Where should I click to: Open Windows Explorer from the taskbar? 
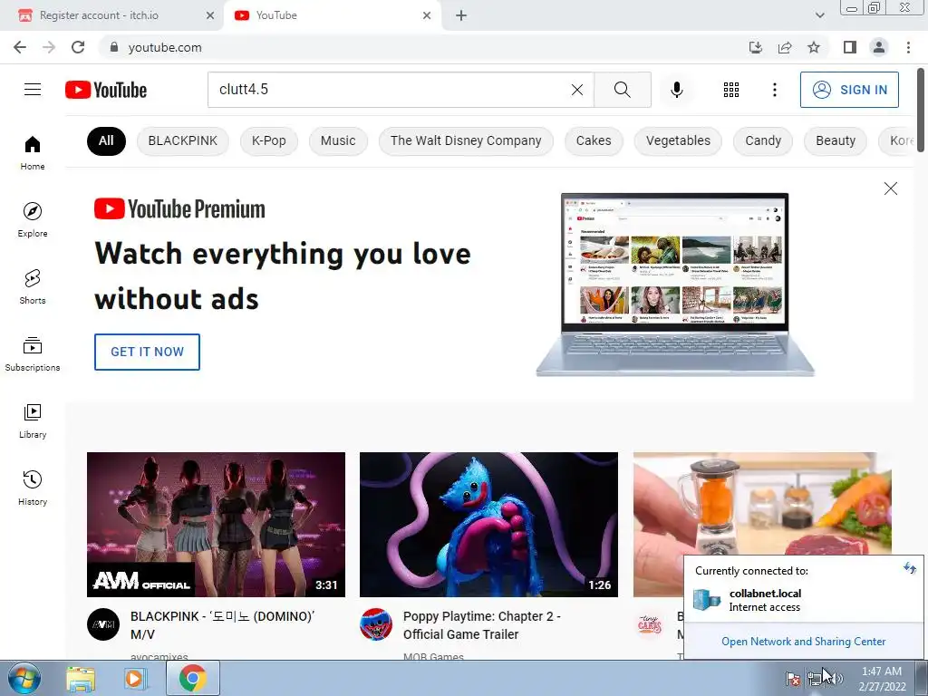coord(81,678)
